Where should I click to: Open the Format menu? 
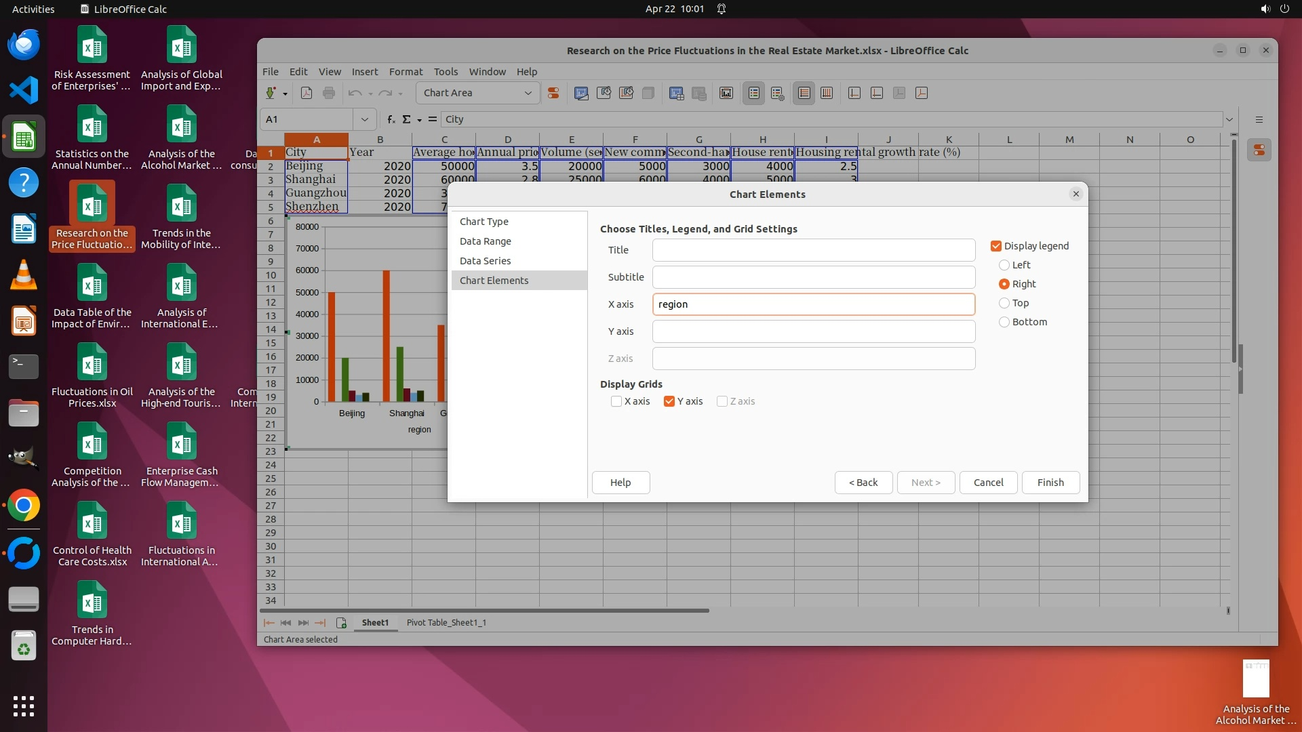406,72
